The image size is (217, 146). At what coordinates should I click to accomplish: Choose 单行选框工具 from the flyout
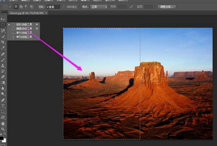pyautogui.click(x=24, y=33)
